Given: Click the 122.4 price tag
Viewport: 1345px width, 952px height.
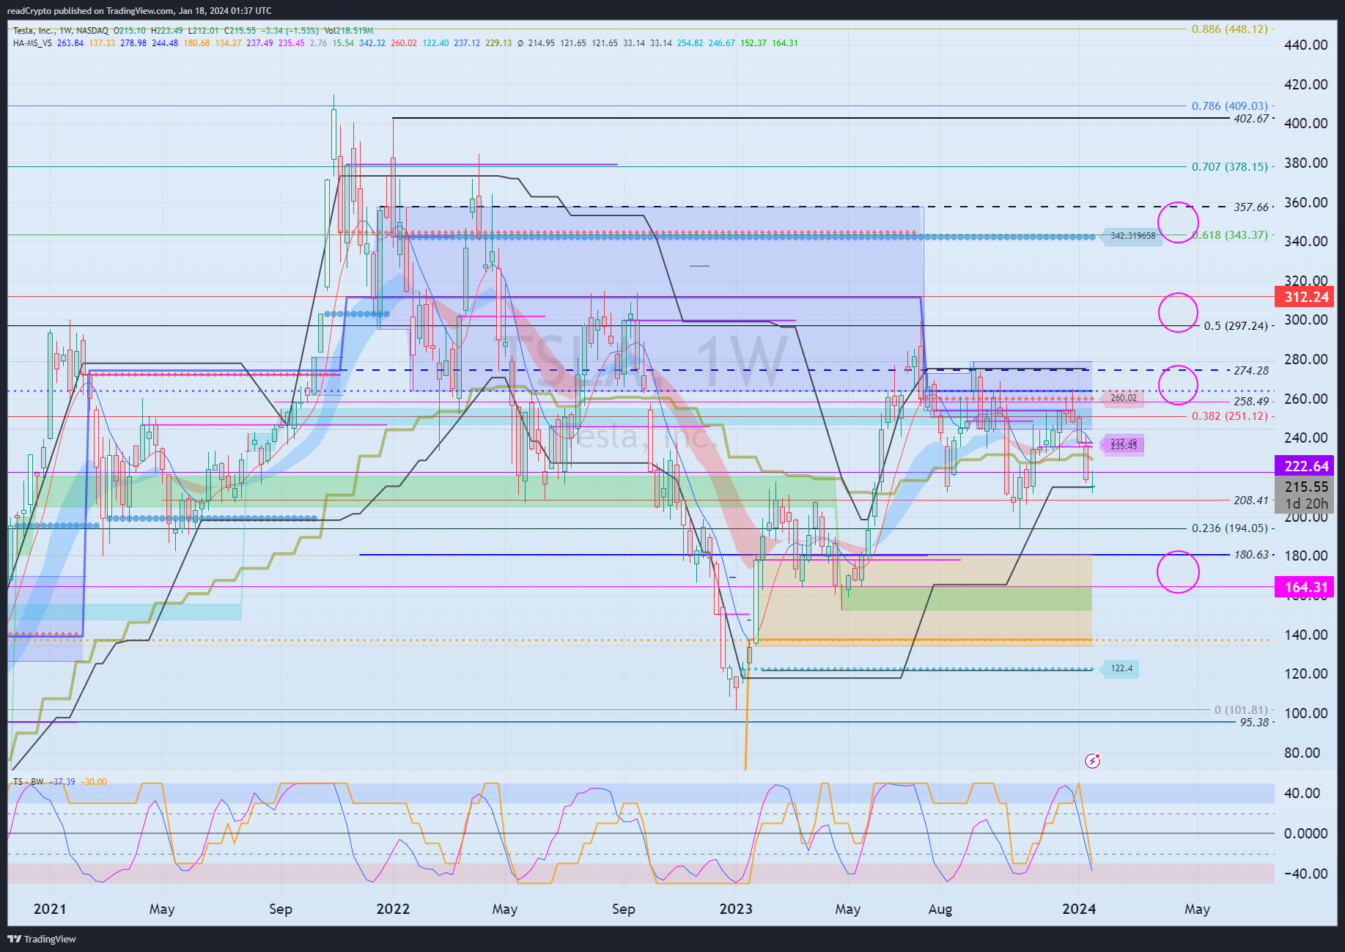Looking at the screenshot, I should [1121, 668].
